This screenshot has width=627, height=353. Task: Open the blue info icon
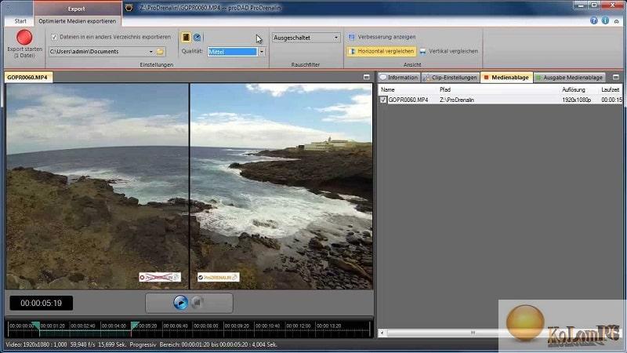pos(605,20)
